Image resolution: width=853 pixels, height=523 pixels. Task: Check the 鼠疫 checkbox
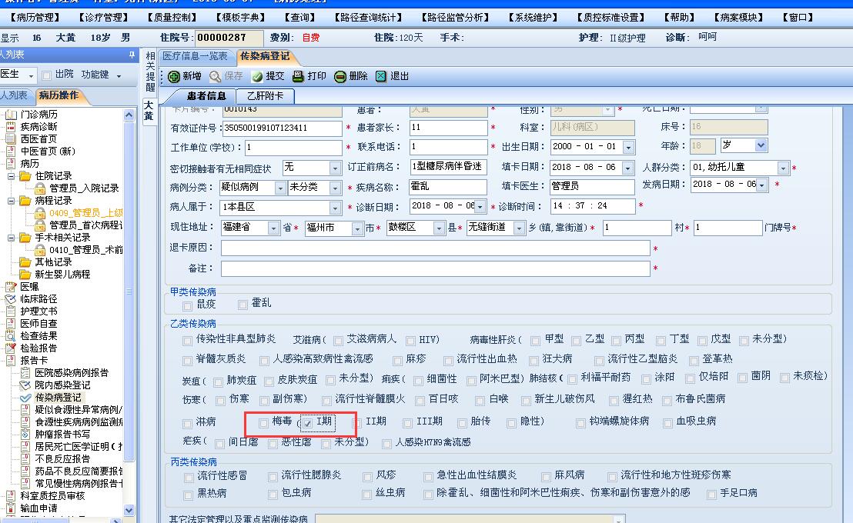188,305
